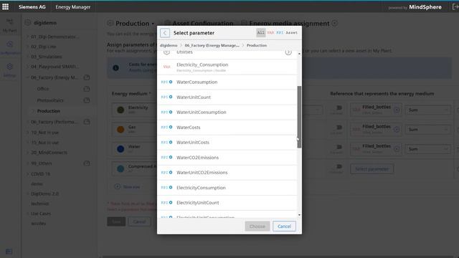Click the 06_Factory breadcrumb in dialog
Screen dimensions: 459x258
[212, 45]
